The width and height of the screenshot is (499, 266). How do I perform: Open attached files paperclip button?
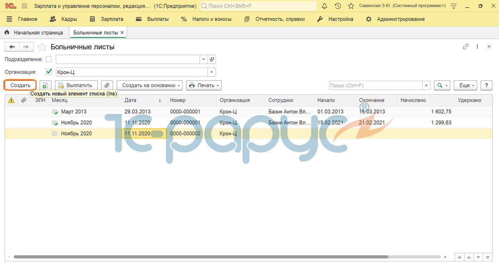[x=107, y=85]
